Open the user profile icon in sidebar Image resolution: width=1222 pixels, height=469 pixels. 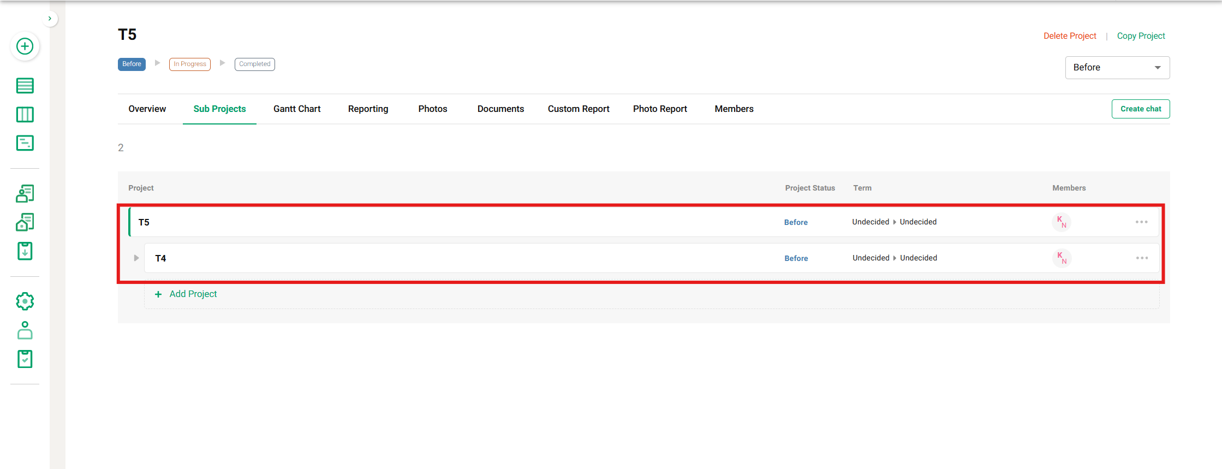pos(25,330)
